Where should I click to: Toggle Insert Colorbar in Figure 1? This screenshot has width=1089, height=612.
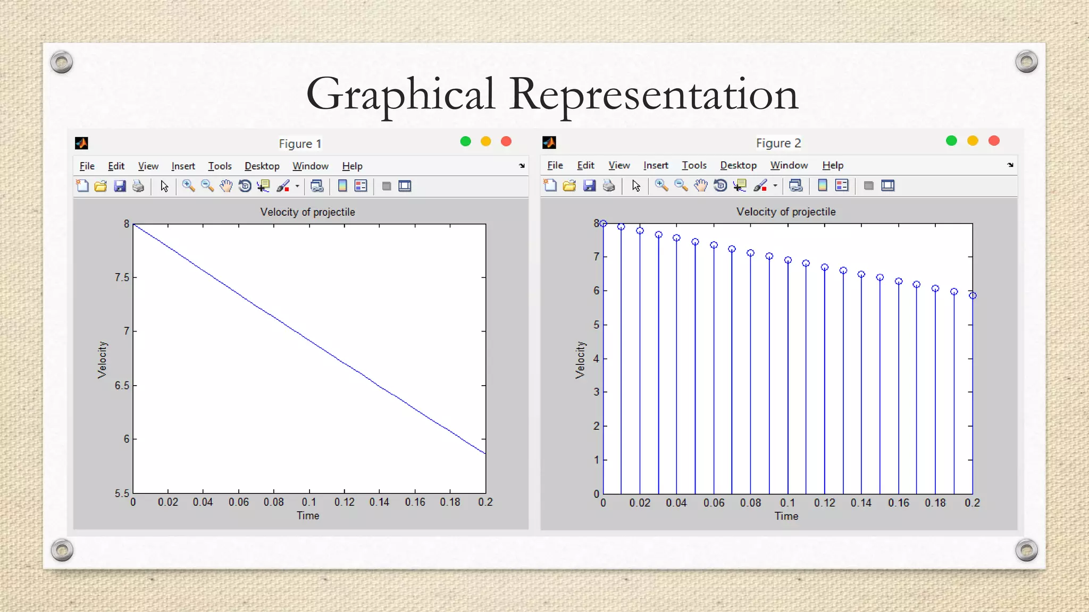pos(342,186)
